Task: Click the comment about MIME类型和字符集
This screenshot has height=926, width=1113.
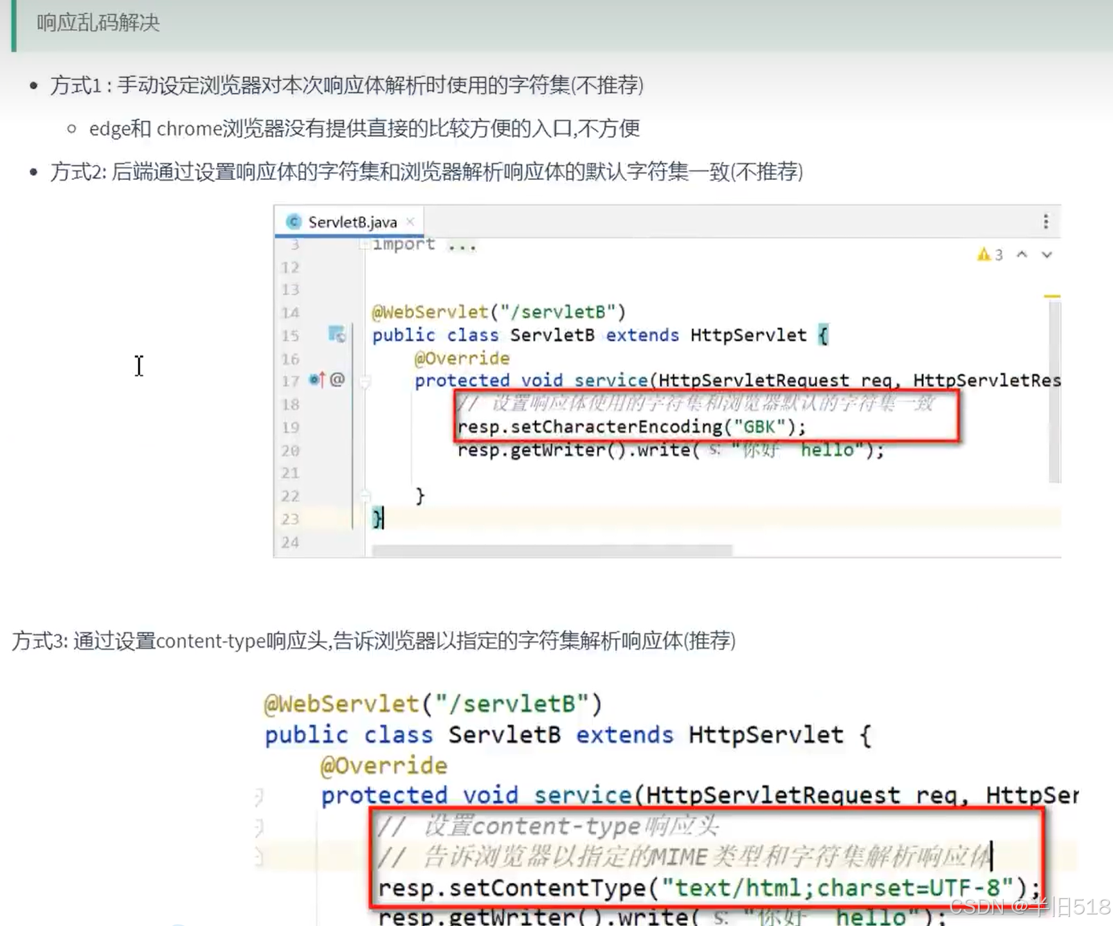Action: tap(684, 857)
